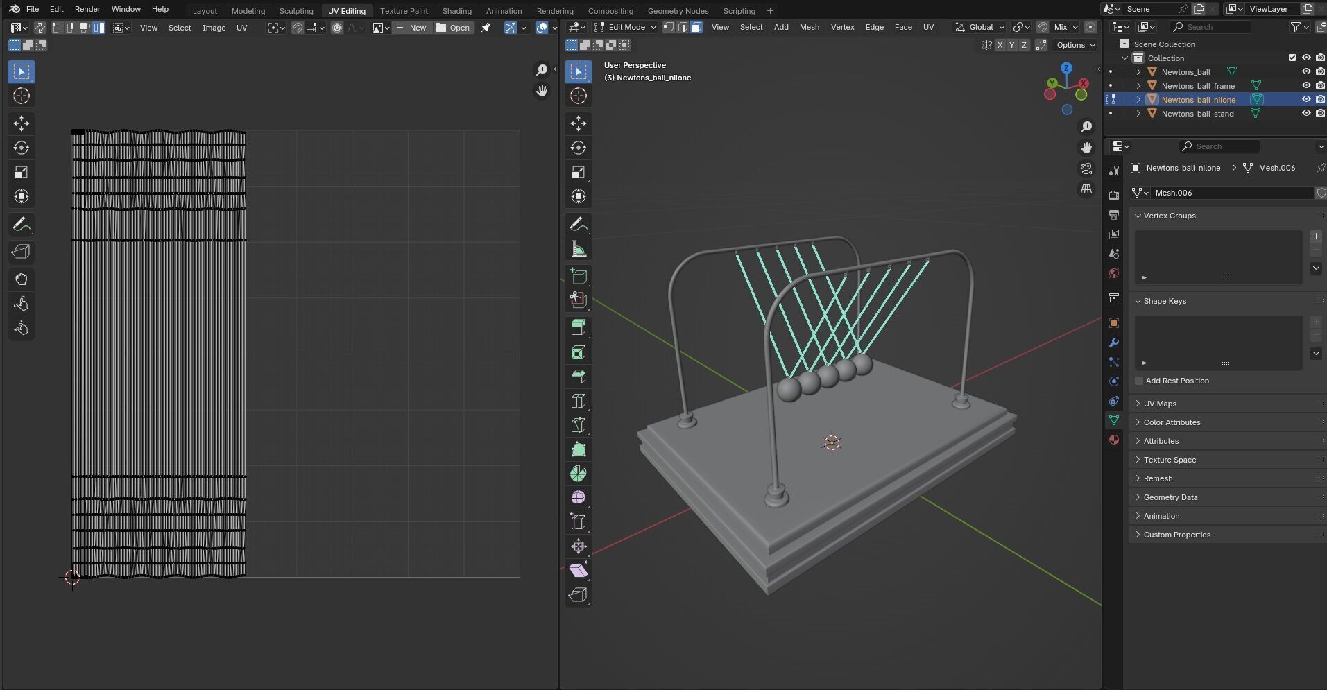This screenshot has width=1327, height=690.
Task: Select Newtons_ball_nilone in outliner
Action: [x=1198, y=99]
